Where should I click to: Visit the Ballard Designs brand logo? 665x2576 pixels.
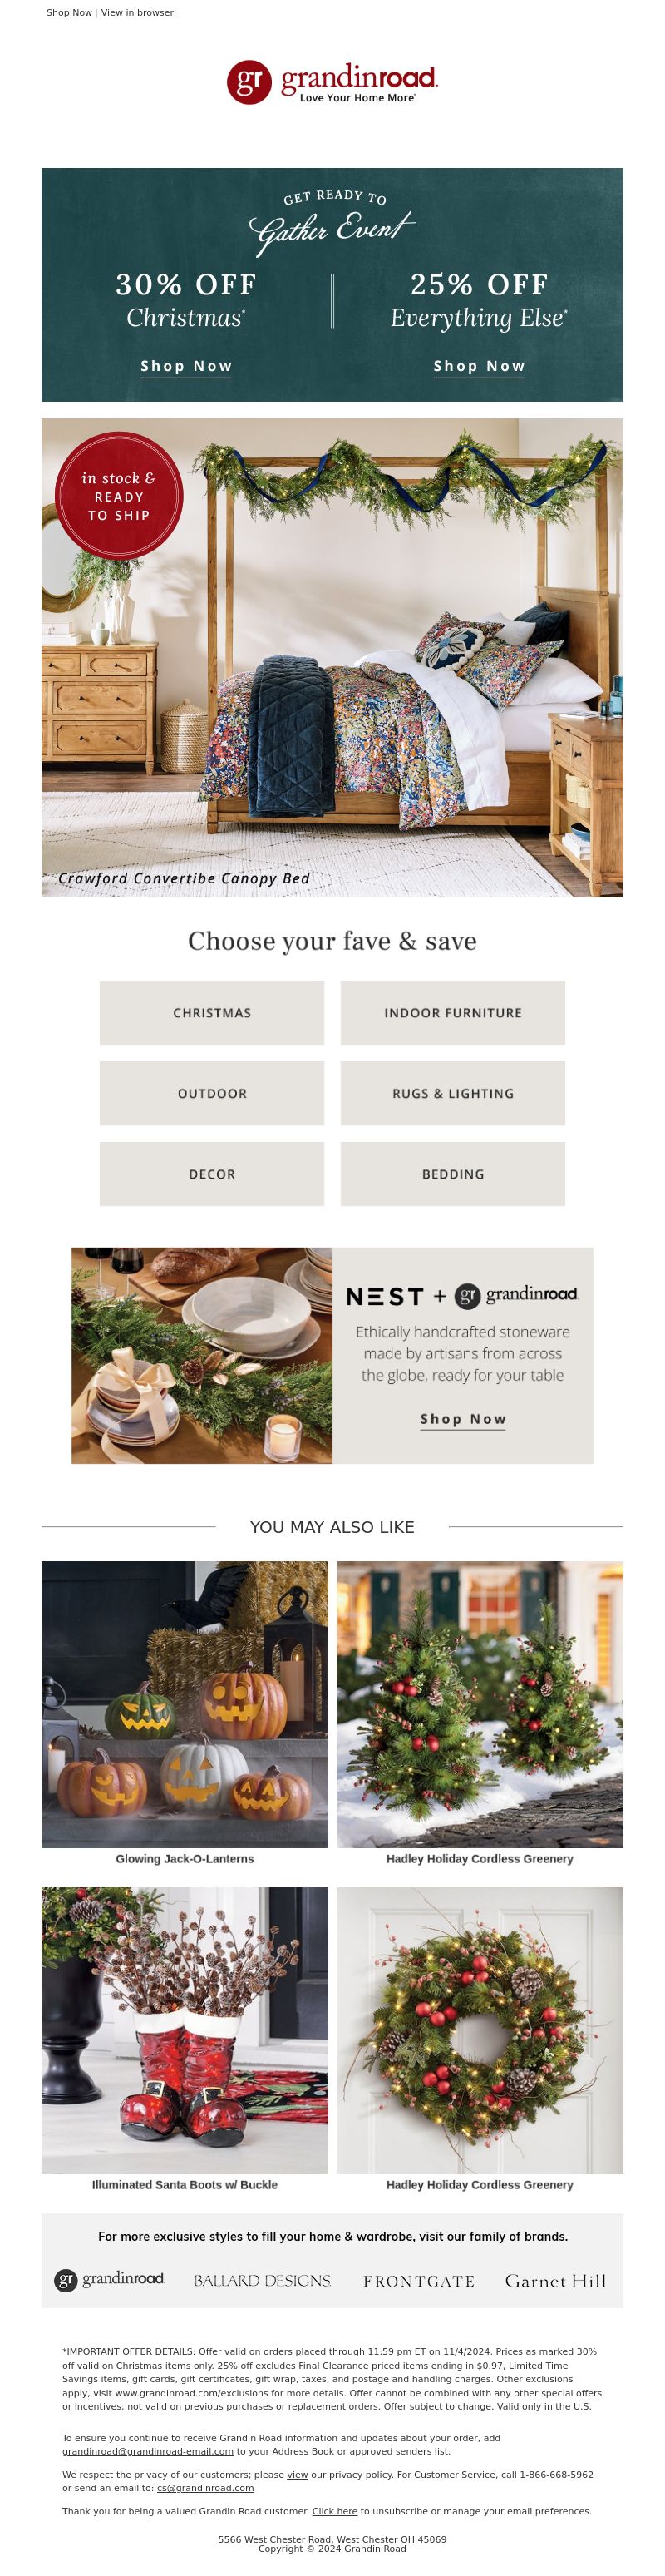pyautogui.click(x=262, y=2281)
